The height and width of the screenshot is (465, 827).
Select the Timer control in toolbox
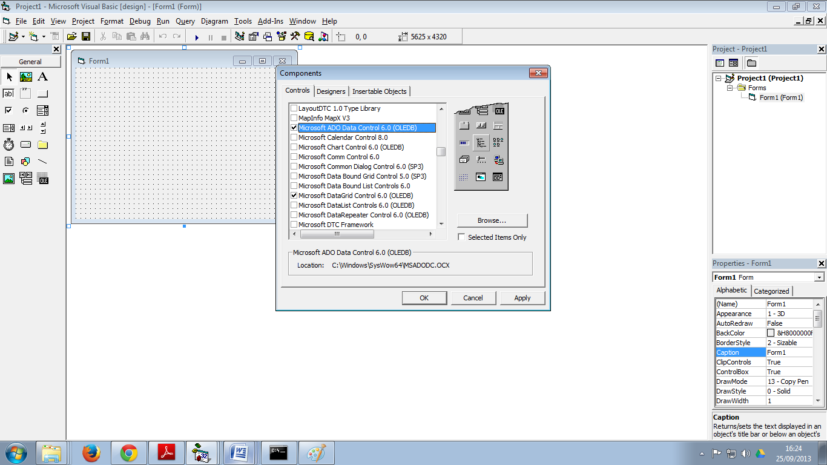(9, 145)
